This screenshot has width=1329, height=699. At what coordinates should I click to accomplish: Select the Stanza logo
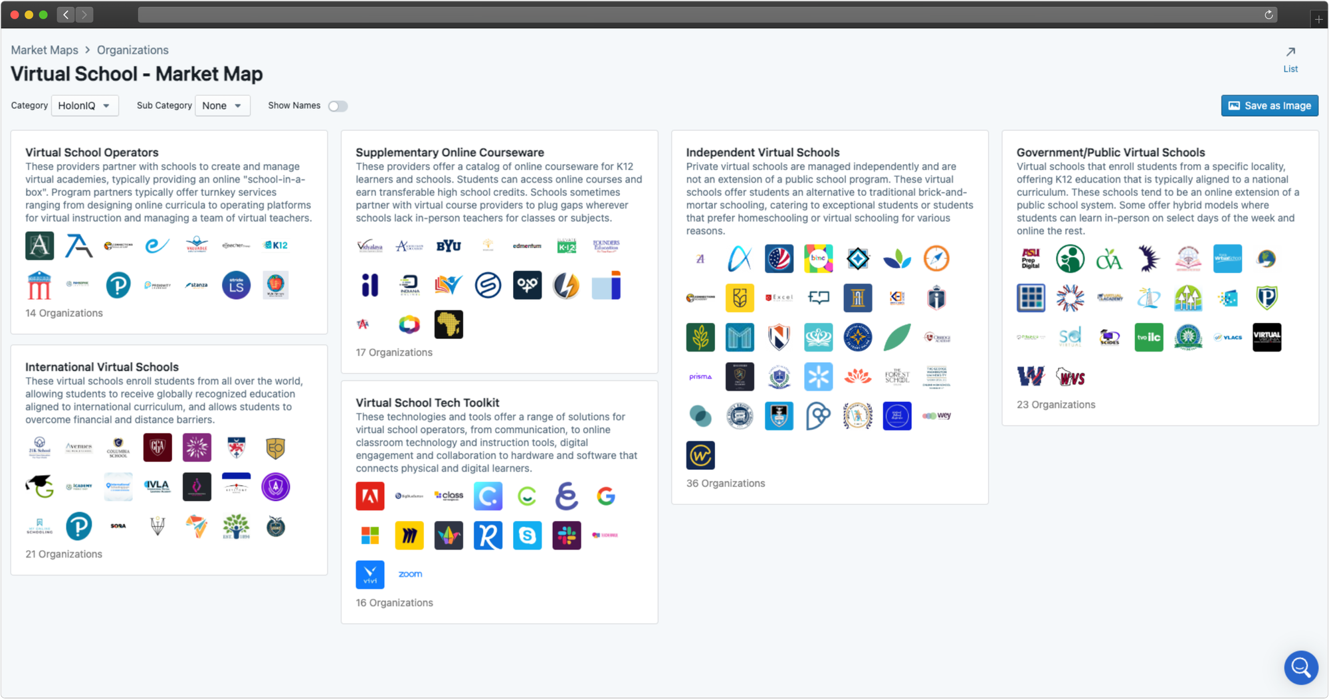[x=197, y=285]
